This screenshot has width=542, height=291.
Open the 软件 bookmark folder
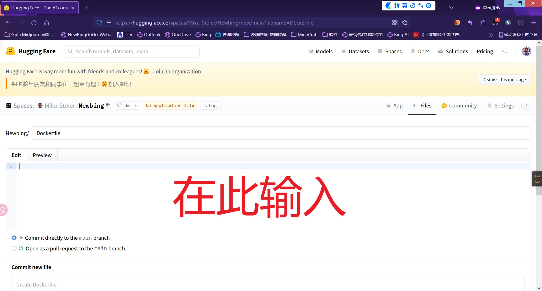(330, 35)
